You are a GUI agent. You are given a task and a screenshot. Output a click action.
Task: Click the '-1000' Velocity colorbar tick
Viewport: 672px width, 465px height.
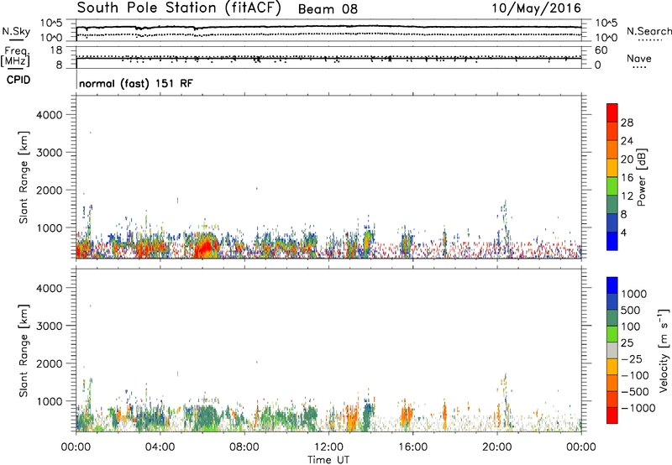(x=638, y=408)
